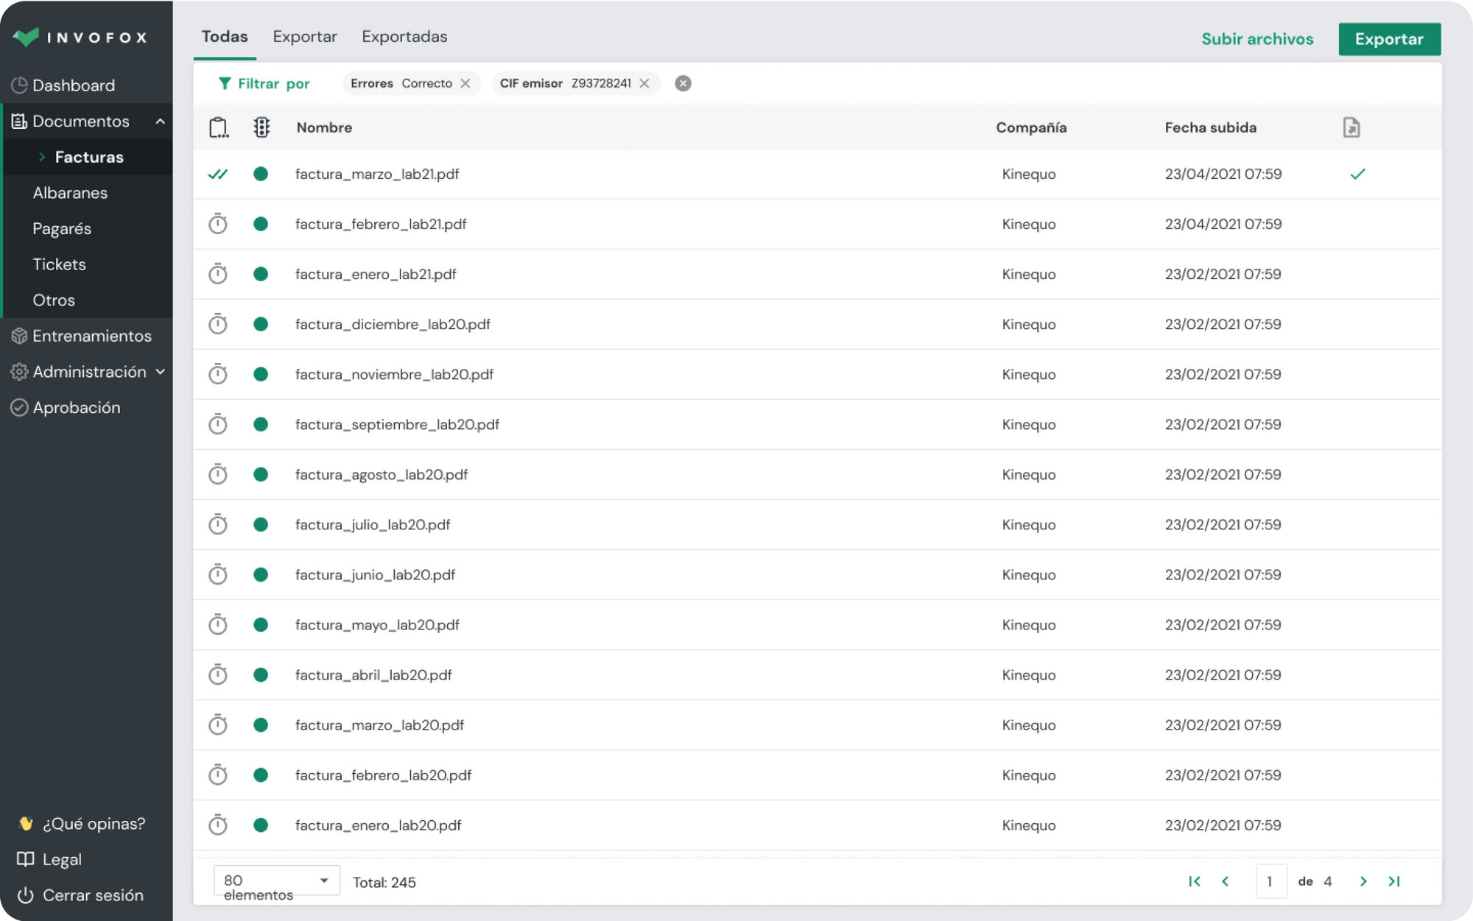
Task: Collapse the Documentos sidebar section
Action: (x=161, y=121)
